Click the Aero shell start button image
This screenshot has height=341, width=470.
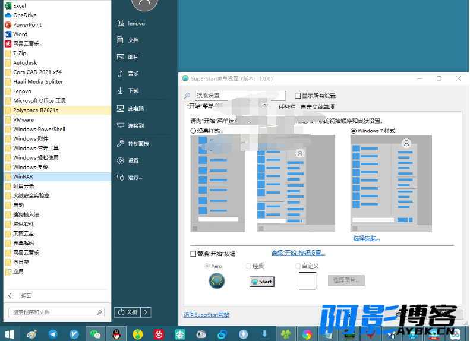coord(217,281)
